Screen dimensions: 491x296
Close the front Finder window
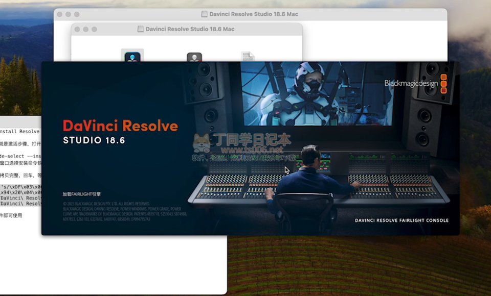click(x=76, y=29)
